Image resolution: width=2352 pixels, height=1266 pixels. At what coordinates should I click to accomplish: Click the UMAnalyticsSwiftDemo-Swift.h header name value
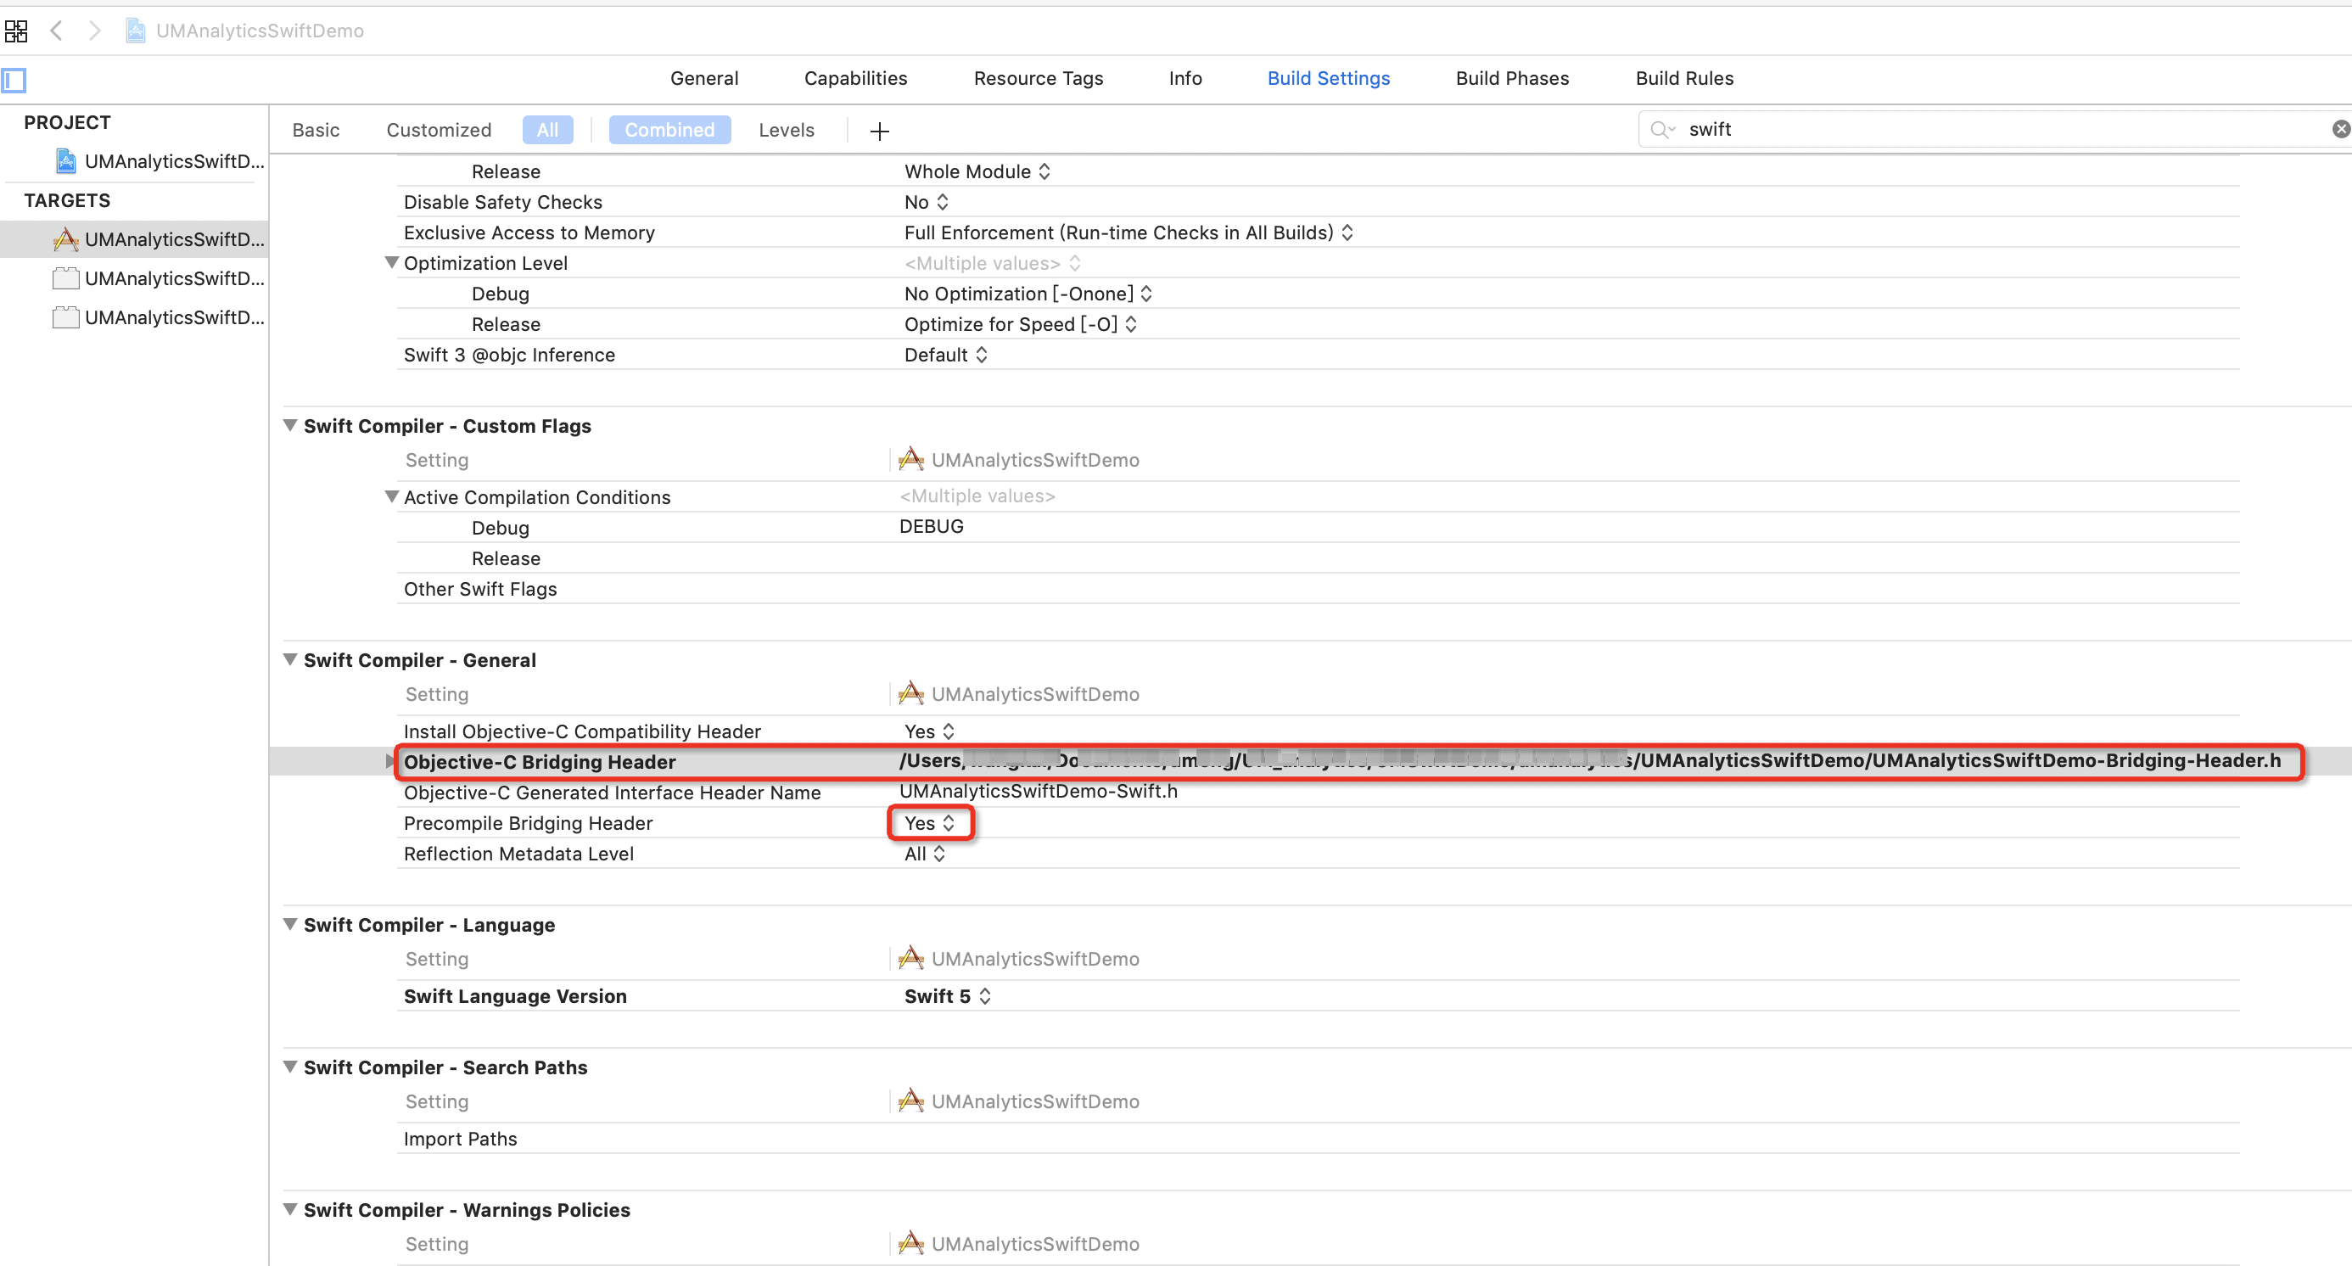[x=1039, y=792]
